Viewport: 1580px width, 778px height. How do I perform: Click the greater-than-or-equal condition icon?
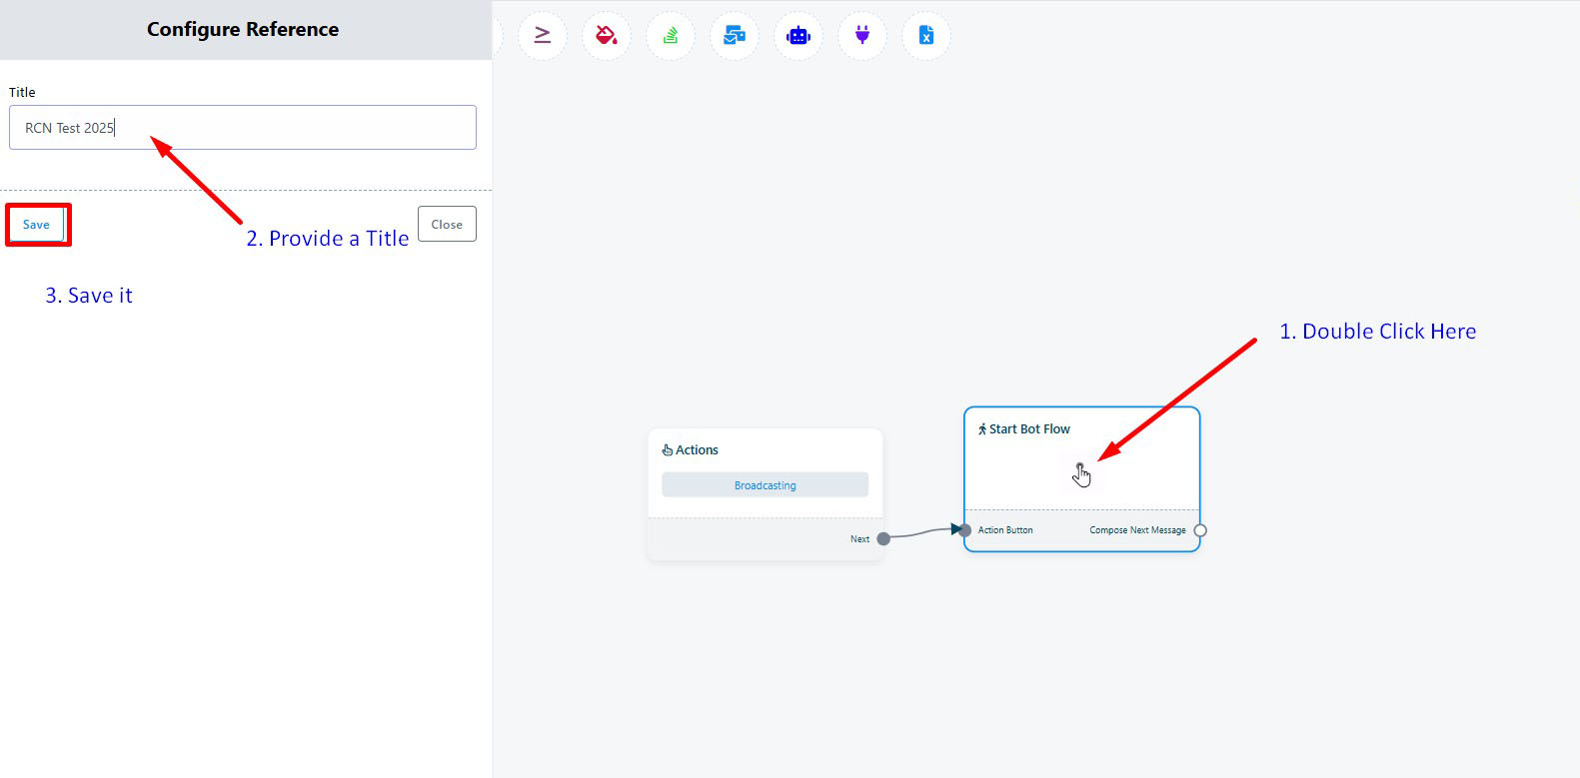[543, 36]
